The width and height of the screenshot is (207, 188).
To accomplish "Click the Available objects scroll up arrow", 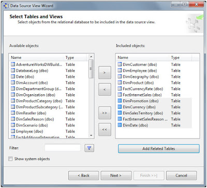I will [91, 57].
